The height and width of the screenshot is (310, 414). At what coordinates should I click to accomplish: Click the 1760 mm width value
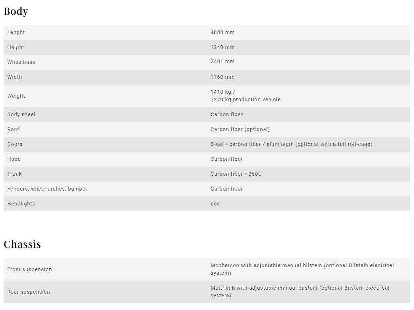222,77
